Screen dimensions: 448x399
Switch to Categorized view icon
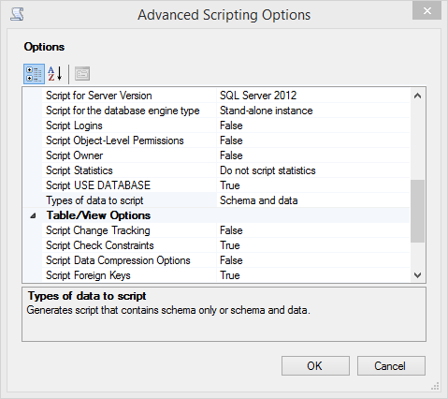click(x=34, y=74)
